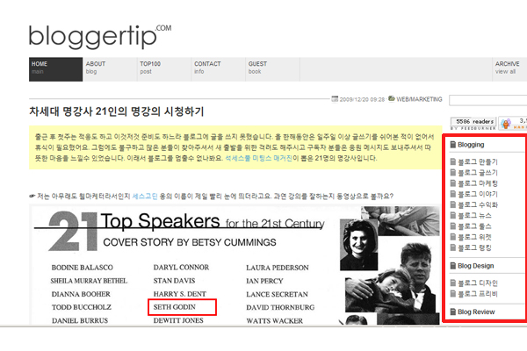527x351 pixels.
Task: Open the TOP100 post nav tab
Action: tap(164, 69)
